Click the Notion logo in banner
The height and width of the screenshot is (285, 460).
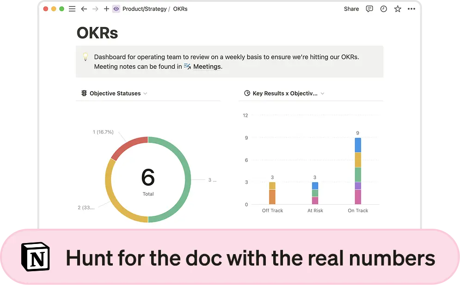(x=36, y=256)
